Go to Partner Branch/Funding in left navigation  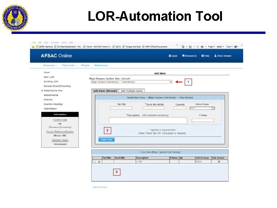(57, 86)
